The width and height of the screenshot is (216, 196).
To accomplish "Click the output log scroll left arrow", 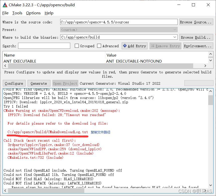I will click(x=5, y=191).
